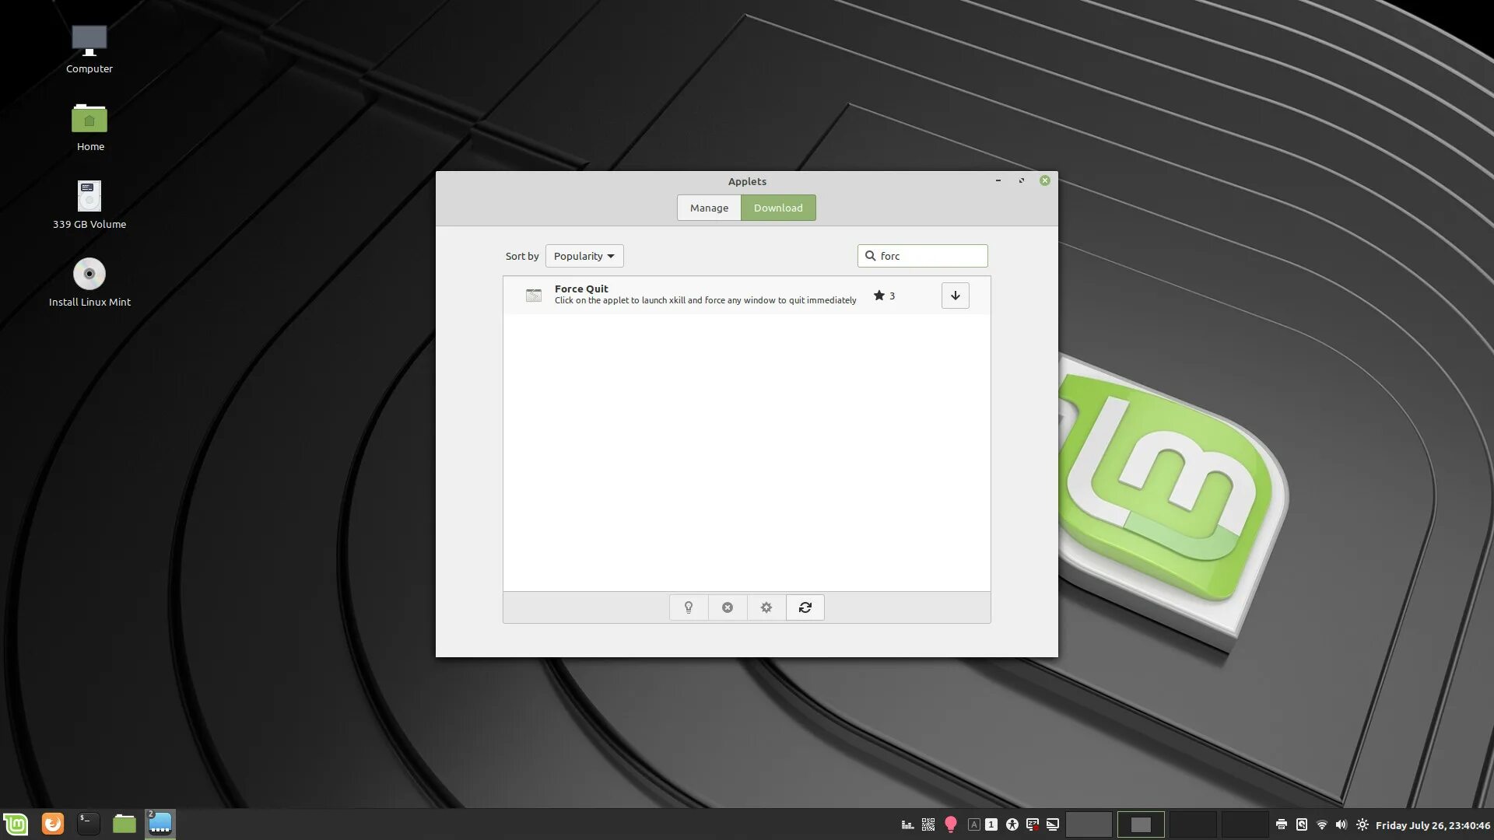
Task: Click the gear settings button below list
Action: point(766,607)
